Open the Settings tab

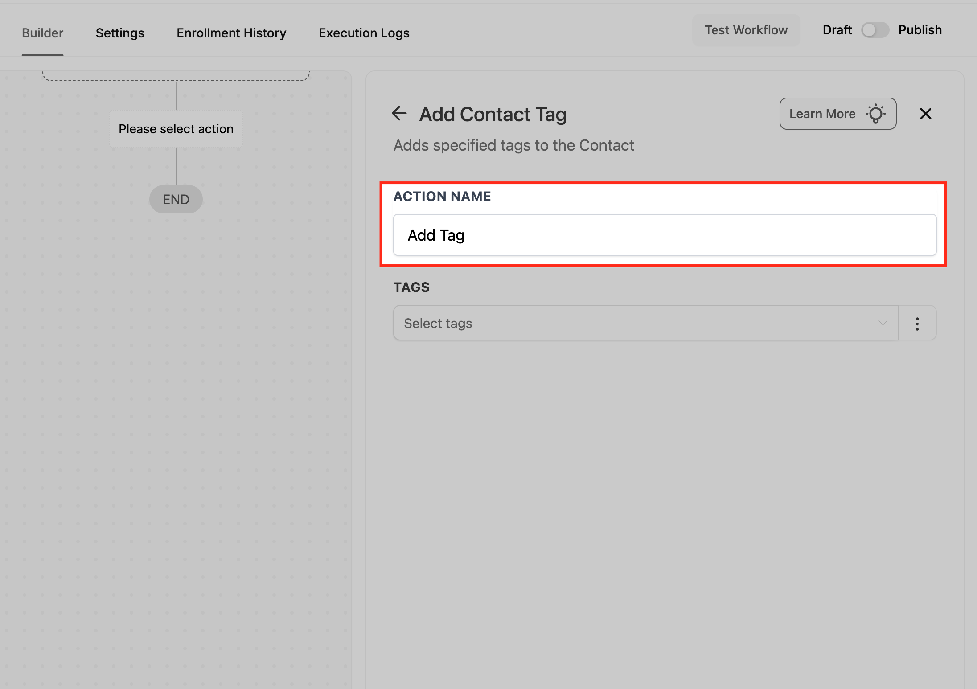point(120,33)
